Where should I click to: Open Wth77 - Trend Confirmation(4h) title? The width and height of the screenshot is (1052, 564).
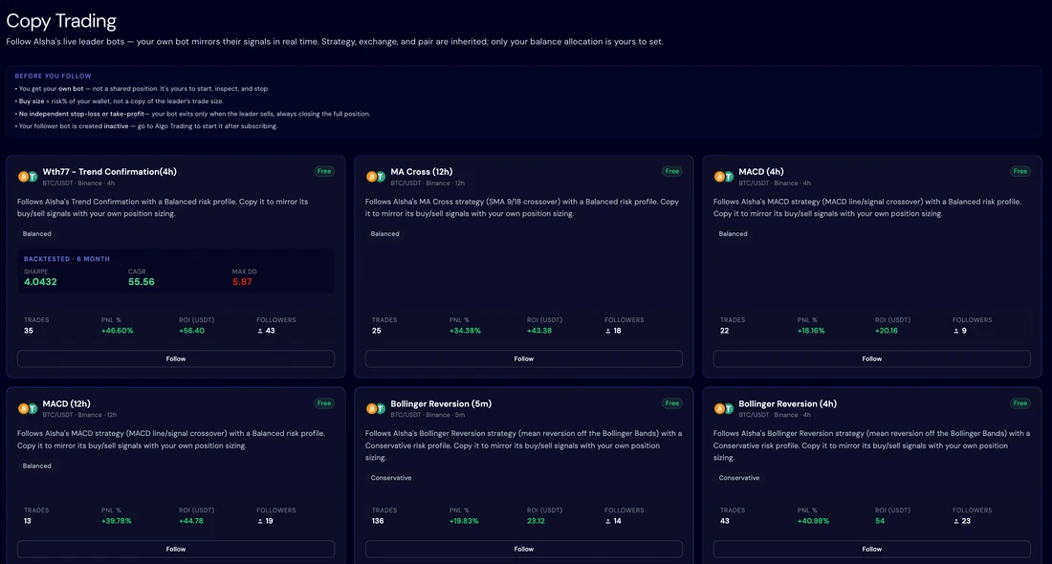[109, 172]
